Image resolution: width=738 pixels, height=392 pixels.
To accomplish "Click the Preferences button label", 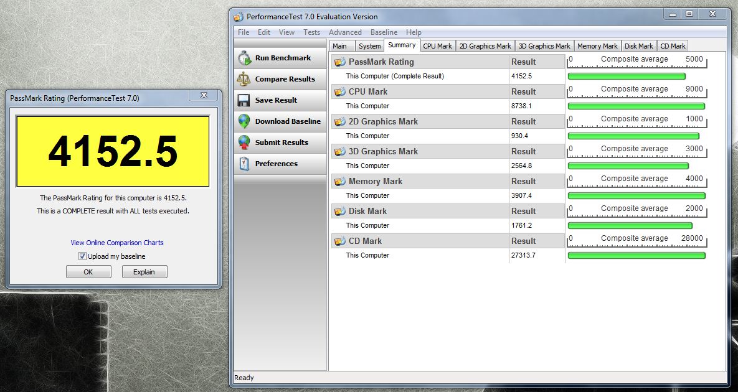I will [x=277, y=164].
